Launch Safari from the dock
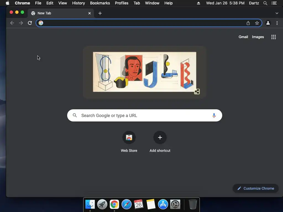The image size is (283, 212). (x=127, y=205)
